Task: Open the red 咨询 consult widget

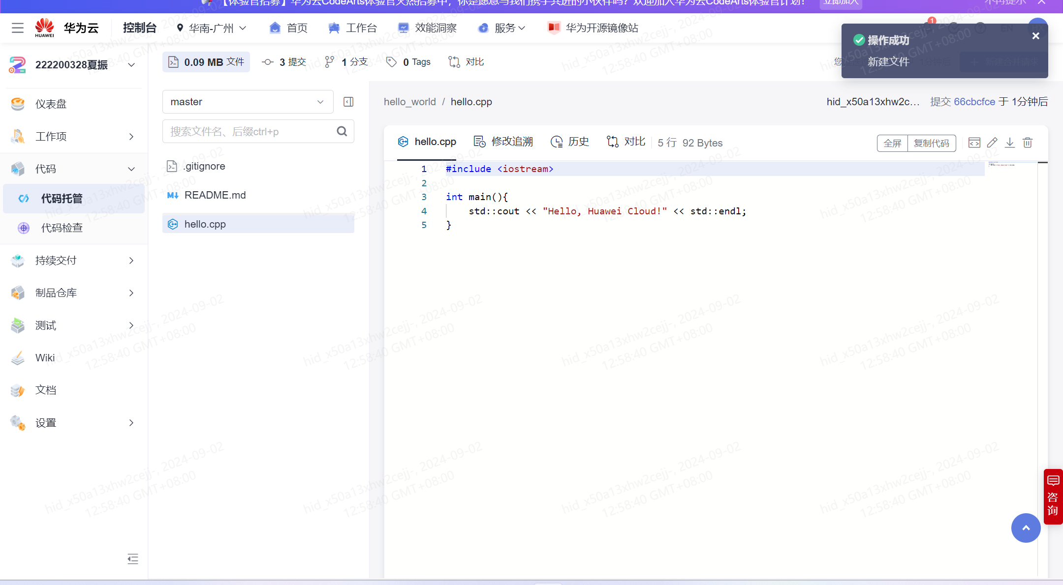Action: [x=1053, y=497]
